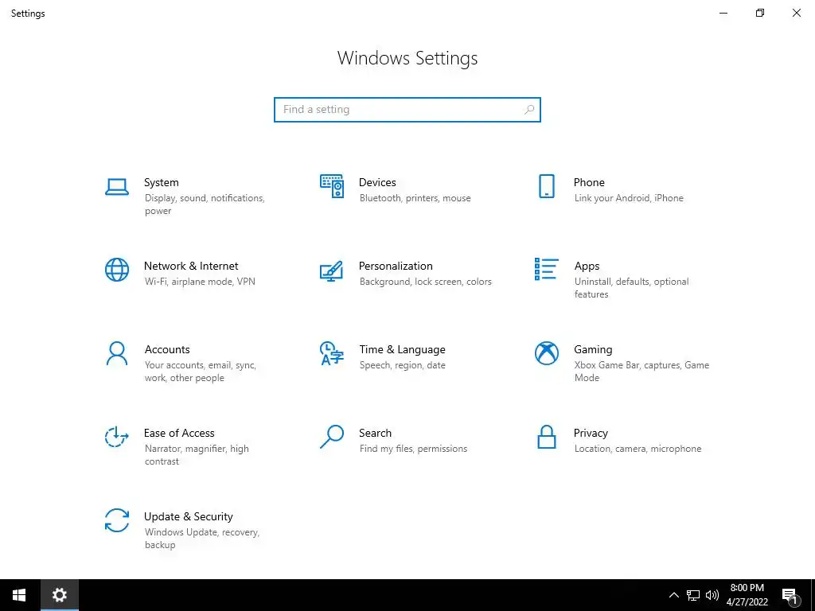This screenshot has width=815, height=611.
Task: Open Network & Internet label
Action: coord(191,266)
